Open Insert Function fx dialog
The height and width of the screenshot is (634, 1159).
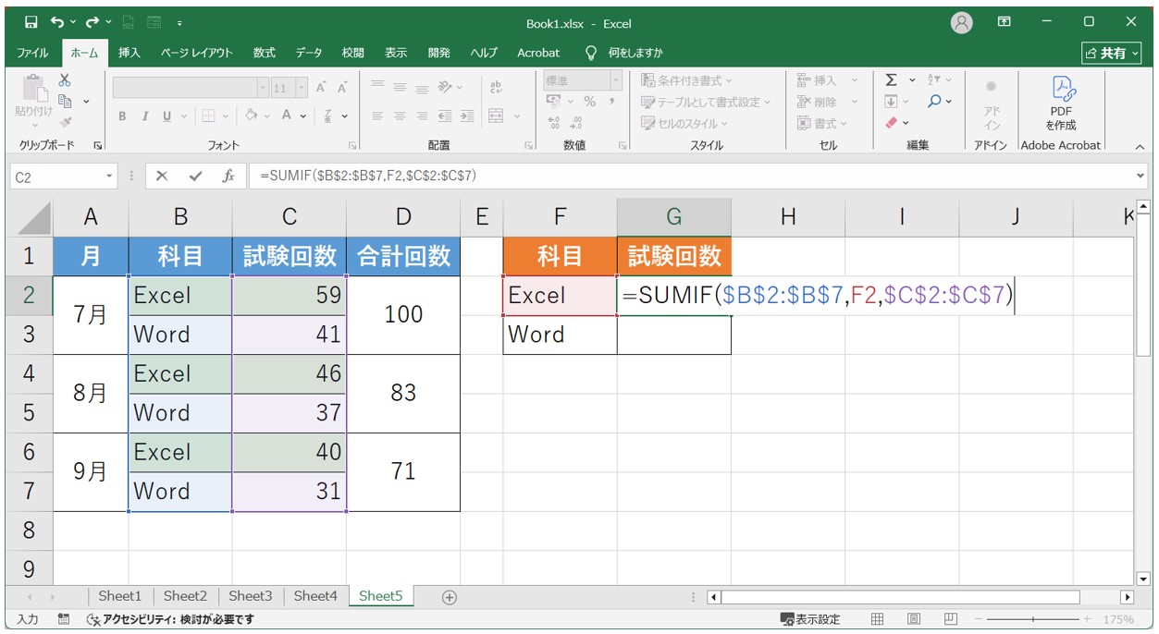click(228, 176)
